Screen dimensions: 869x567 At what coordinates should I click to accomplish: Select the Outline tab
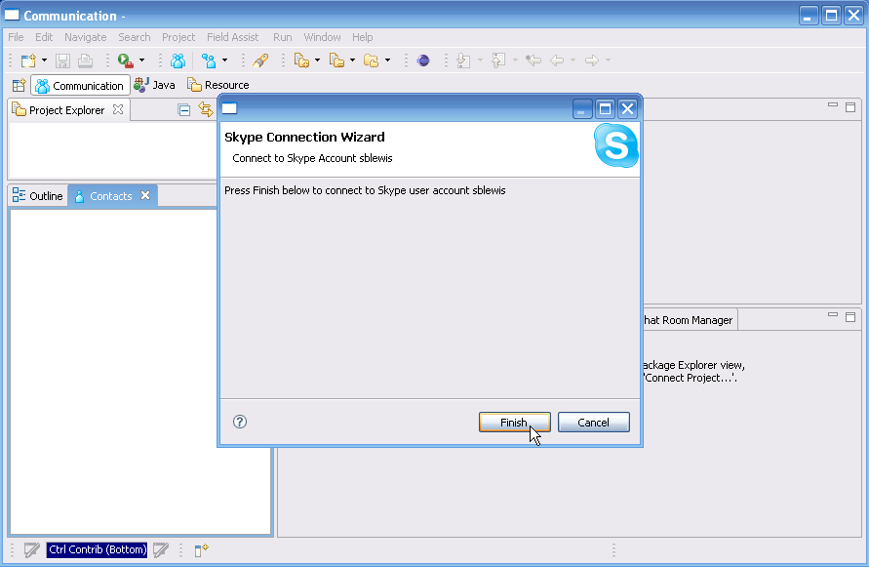[38, 196]
